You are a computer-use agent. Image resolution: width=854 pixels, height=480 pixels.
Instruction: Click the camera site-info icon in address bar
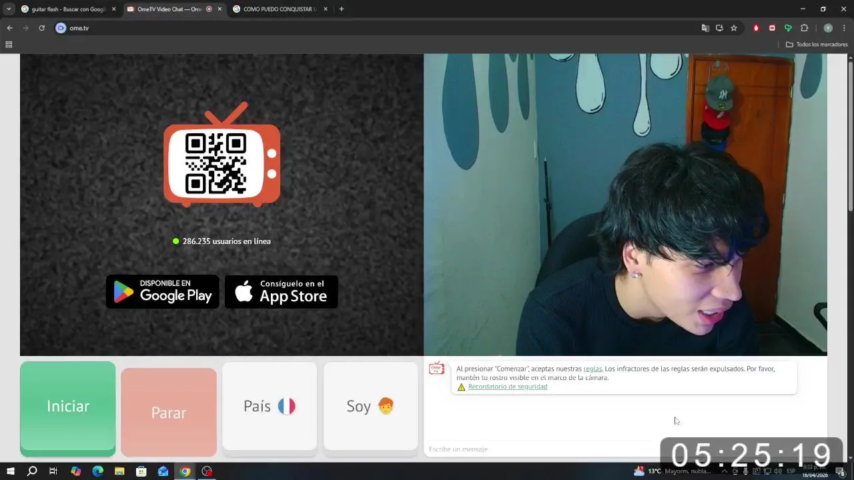61,28
